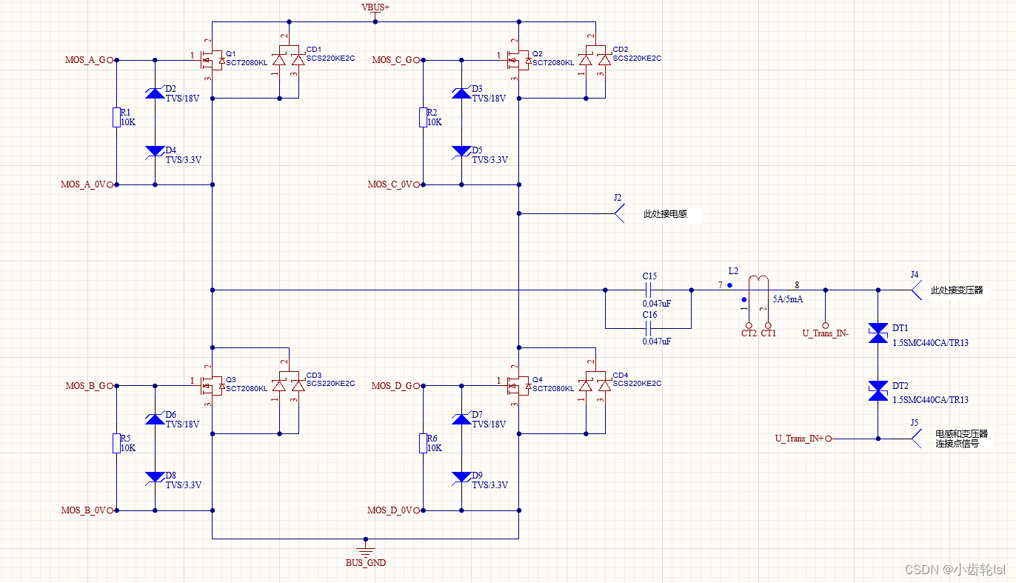This screenshot has height=583, width=1016.
Task: Click the MOS_D_0V net label
Action: tap(390, 510)
